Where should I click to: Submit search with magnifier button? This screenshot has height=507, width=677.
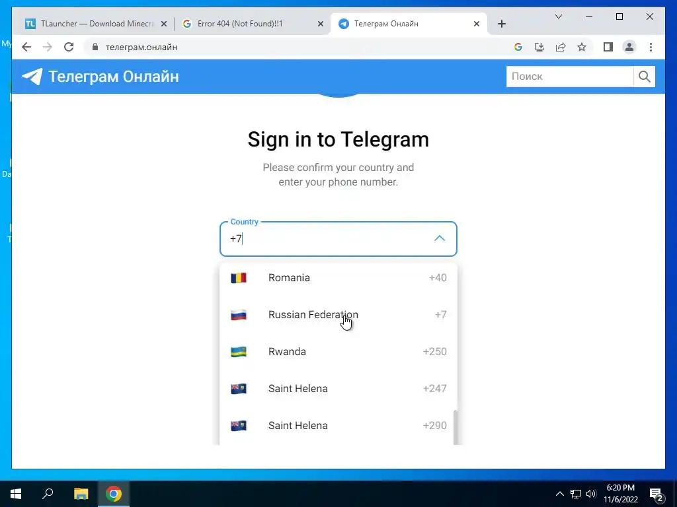(644, 77)
